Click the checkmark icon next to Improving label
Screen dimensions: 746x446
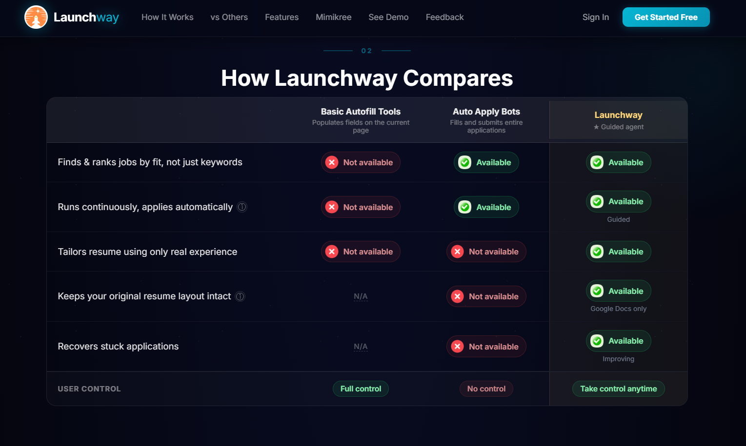pos(597,341)
